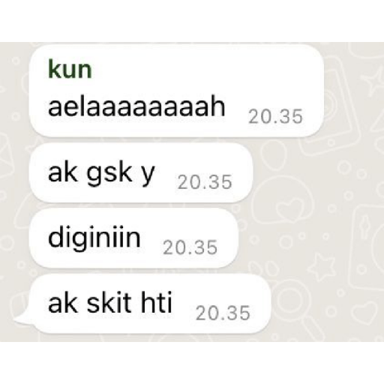The image size is (384, 384).
Task: Click the white margin above the chat
Action: [192, 21]
